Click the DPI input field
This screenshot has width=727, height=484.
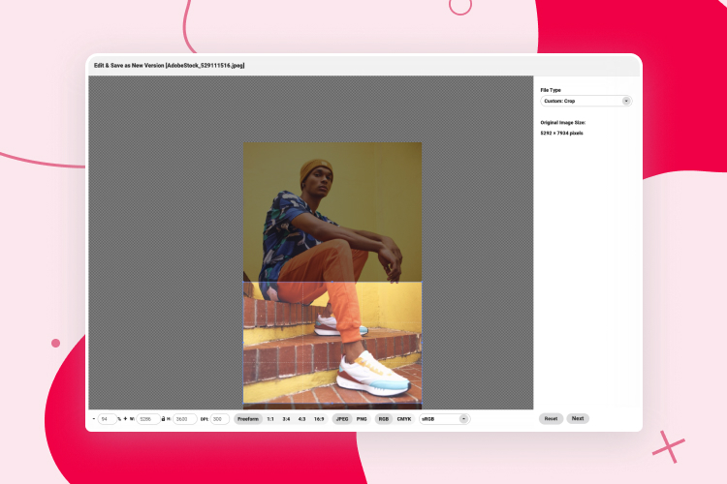(x=220, y=419)
